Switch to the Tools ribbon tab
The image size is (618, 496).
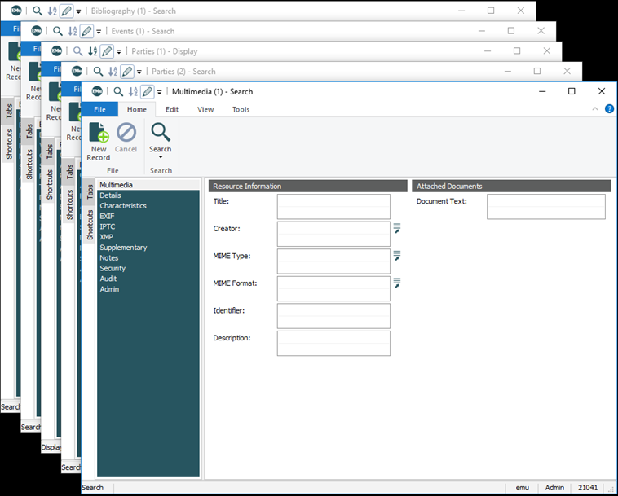click(241, 109)
